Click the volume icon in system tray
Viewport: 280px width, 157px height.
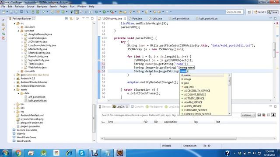255,153
